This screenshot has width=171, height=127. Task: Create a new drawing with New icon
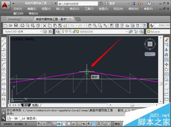(5, 25)
